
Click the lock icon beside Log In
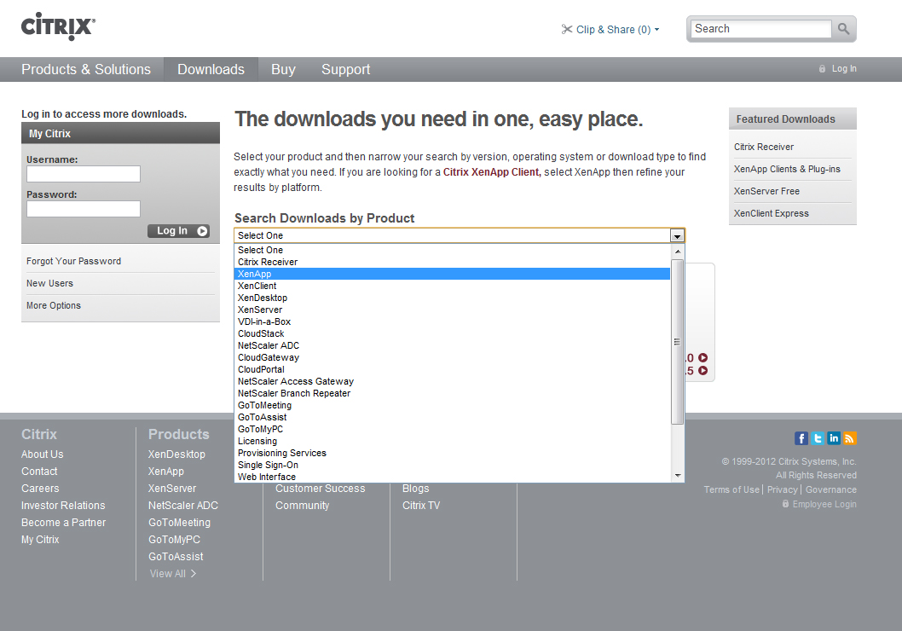[x=822, y=69]
